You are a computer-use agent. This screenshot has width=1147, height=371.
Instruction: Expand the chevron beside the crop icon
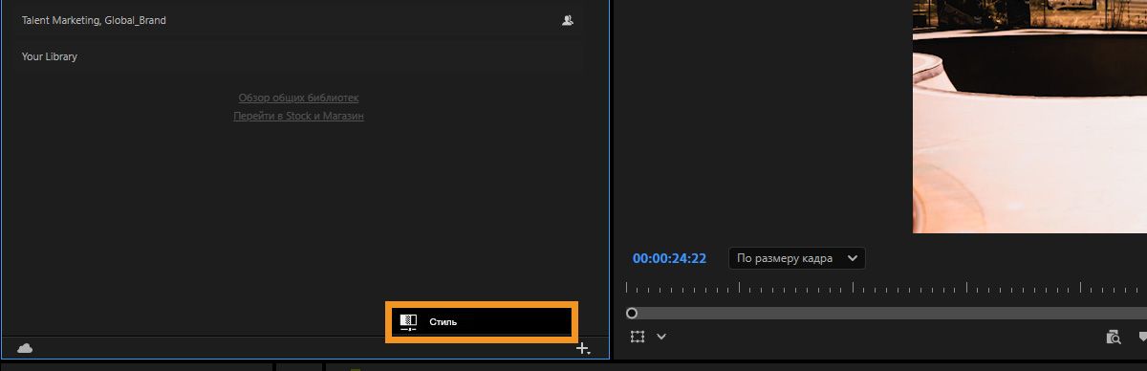coord(660,337)
